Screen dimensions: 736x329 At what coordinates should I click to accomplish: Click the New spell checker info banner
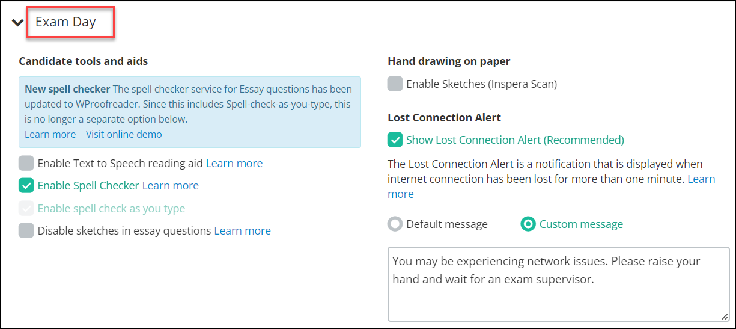click(x=190, y=112)
